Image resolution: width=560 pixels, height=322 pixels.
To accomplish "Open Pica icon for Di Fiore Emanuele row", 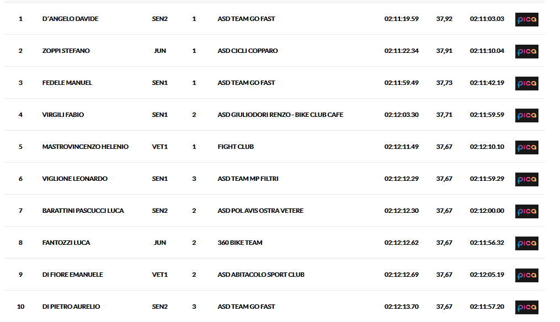I will click(x=526, y=275).
